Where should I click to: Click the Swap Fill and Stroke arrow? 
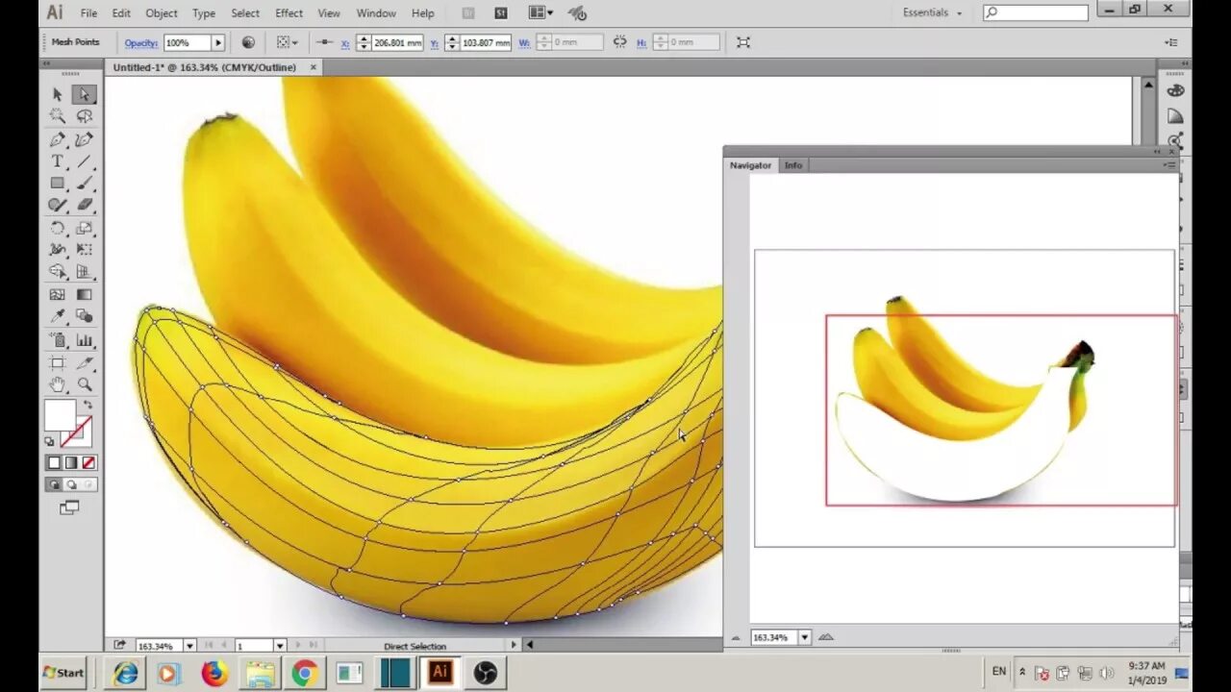[x=88, y=406]
